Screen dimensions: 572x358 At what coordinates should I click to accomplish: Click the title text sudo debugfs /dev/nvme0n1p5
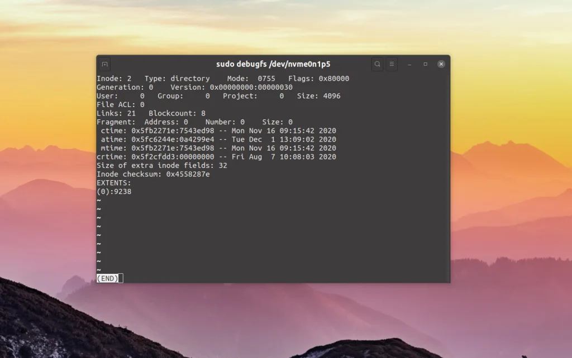pyautogui.click(x=273, y=64)
